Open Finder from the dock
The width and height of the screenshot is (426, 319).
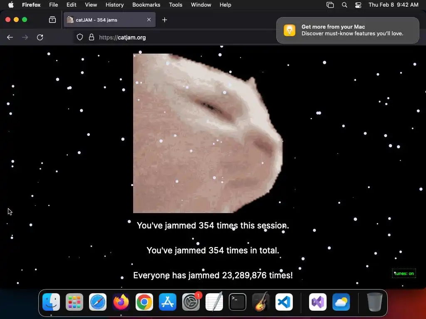pos(51,302)
